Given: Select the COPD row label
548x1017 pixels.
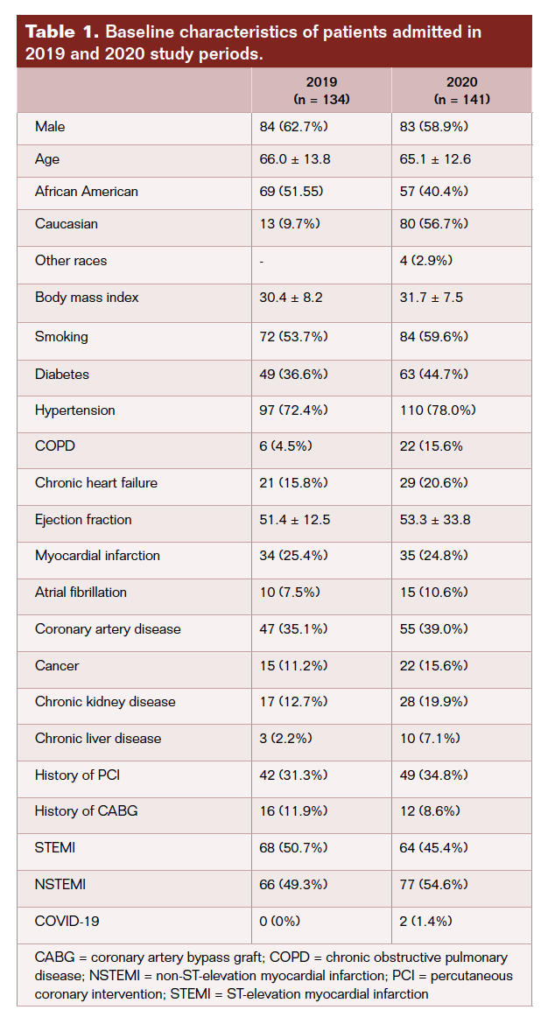Looking at the screenshot, I should (x=55, y=445).
